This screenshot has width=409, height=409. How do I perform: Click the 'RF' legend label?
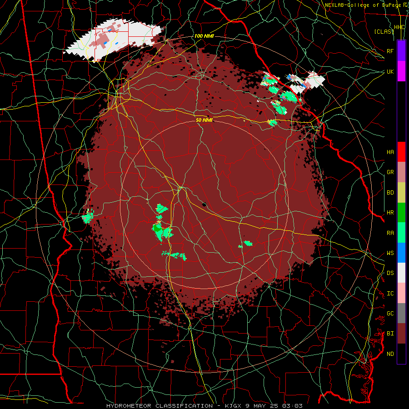(390, 51)
